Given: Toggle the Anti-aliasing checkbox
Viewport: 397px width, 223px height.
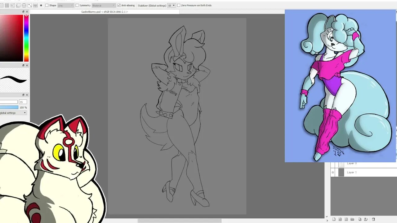Looking at the screenshot, I should click(119, 5).
